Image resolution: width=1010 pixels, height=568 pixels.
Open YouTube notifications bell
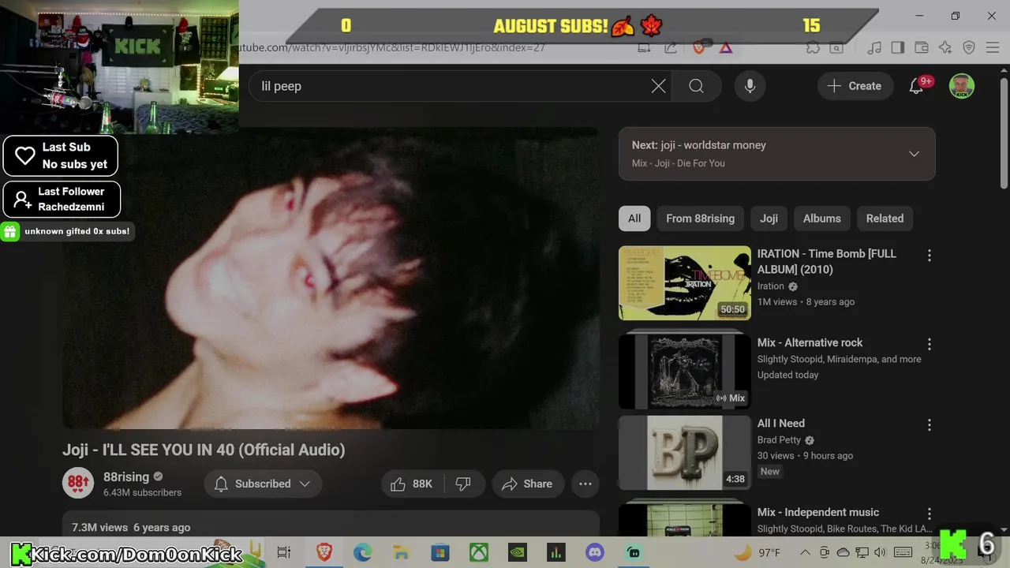916,86
